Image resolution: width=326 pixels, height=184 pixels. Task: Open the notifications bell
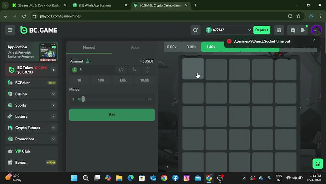[x=303, y=30]
